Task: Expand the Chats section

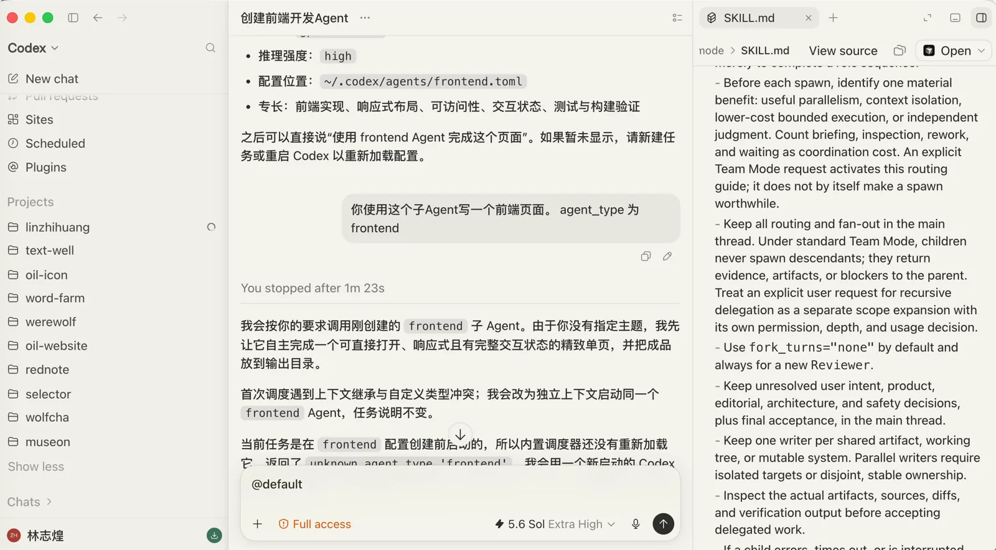Action: click(29, 502)
